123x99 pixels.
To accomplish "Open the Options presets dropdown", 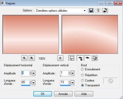I will 61,11.
